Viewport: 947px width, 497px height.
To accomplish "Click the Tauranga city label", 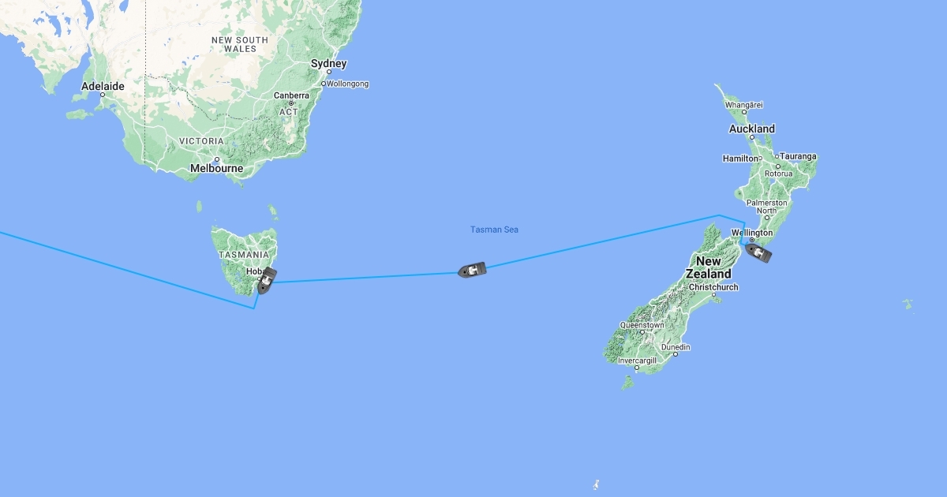I will point(798,156).
